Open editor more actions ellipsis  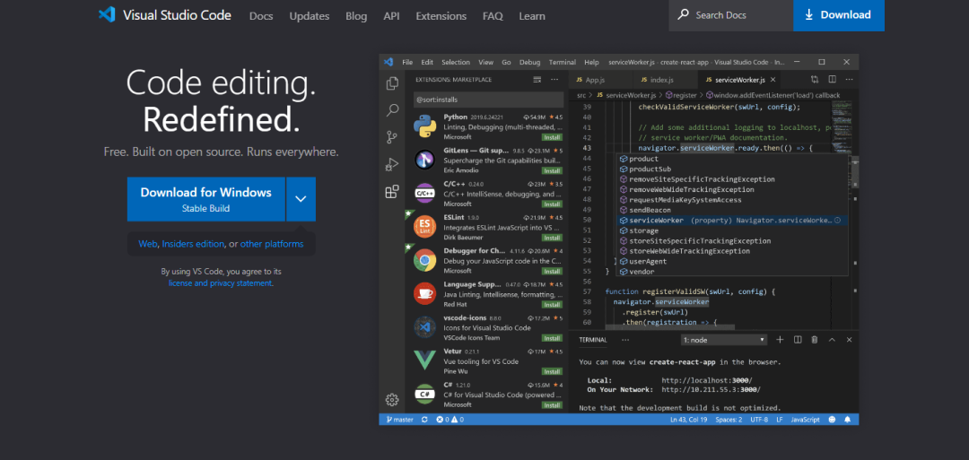[x=849, y=80]
